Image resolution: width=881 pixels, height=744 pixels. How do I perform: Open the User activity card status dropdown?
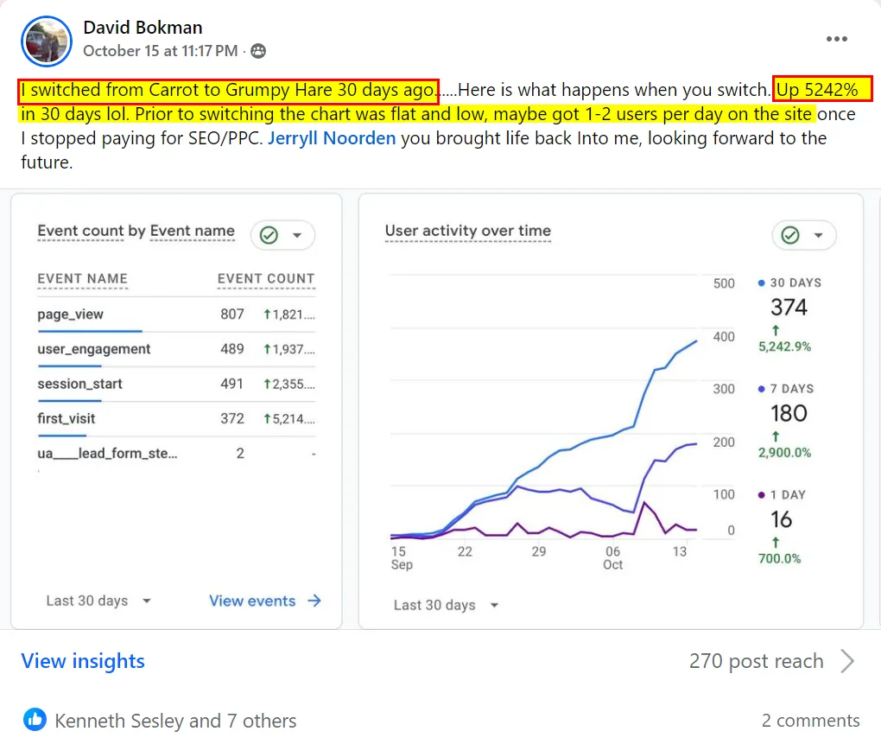coord(818,235)
